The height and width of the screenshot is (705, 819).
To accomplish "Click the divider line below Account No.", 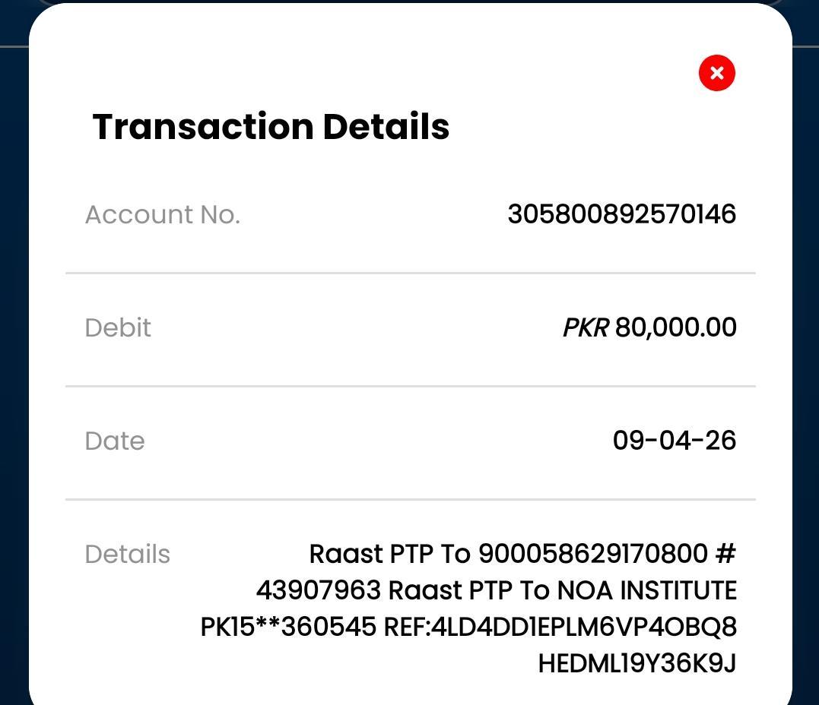I will (x=411, y=273).
